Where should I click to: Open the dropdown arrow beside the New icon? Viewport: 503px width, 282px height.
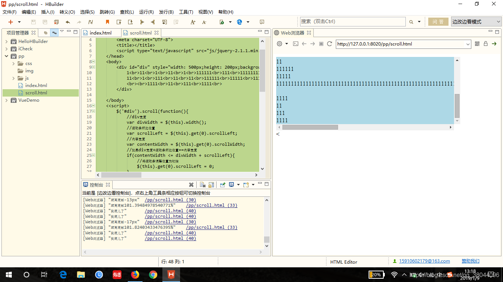click(19, 22)
